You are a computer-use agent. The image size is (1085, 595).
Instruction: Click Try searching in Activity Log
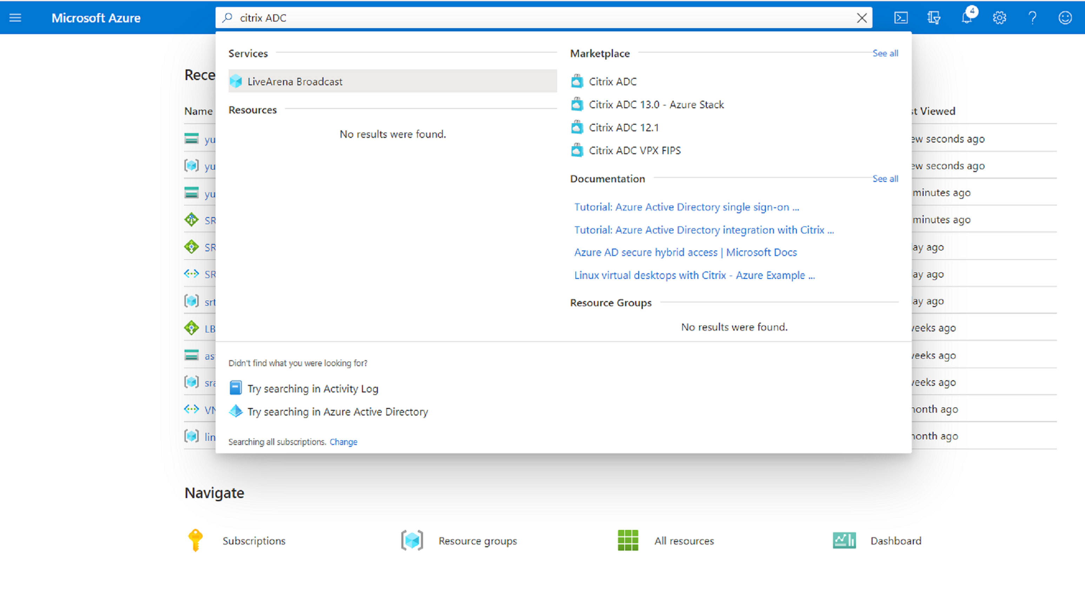click(x=312, y=388)
